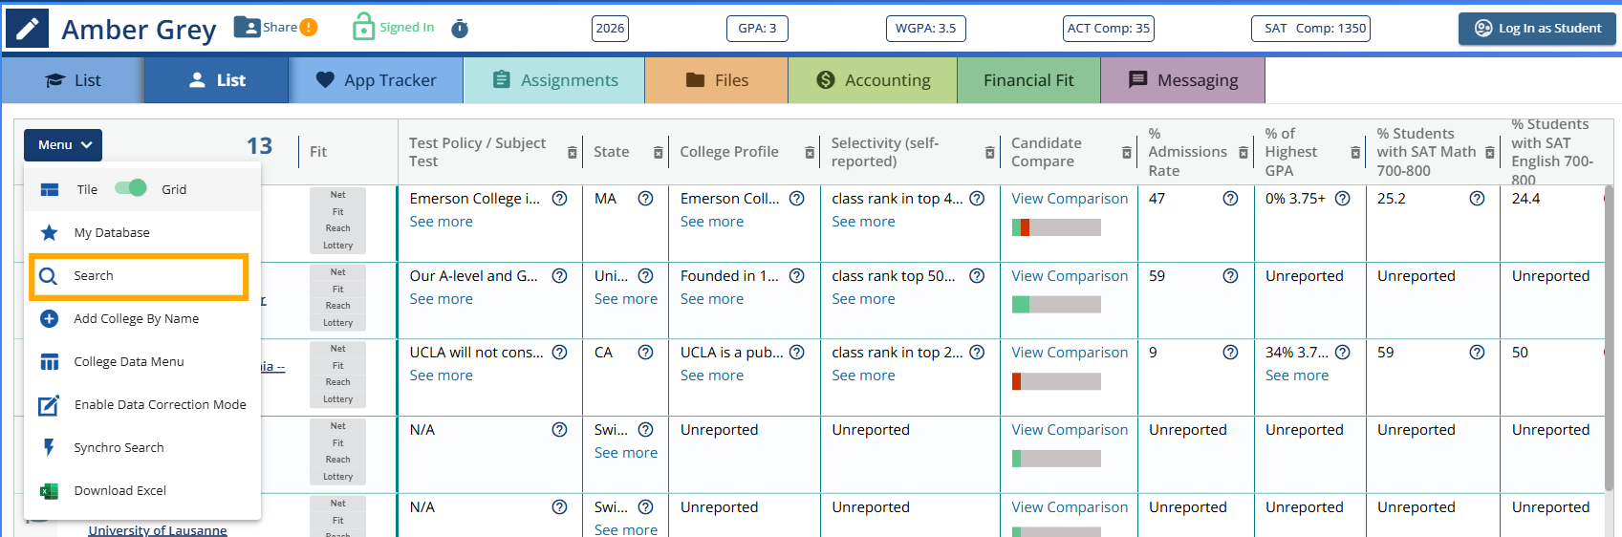Click help icon beside 0% 3.75+

coord(1343,198)
